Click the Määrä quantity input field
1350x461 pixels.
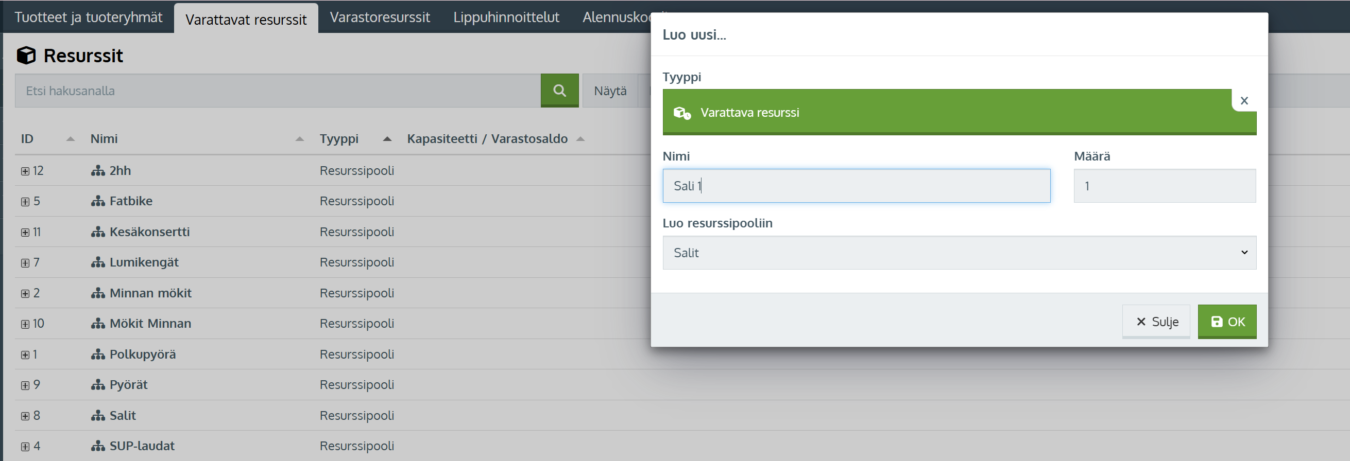click(1165, 186)
